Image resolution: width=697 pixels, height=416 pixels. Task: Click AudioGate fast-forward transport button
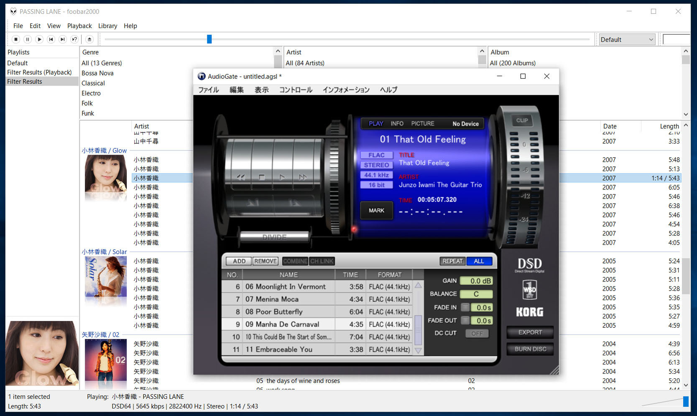click(x=303, y=177)
